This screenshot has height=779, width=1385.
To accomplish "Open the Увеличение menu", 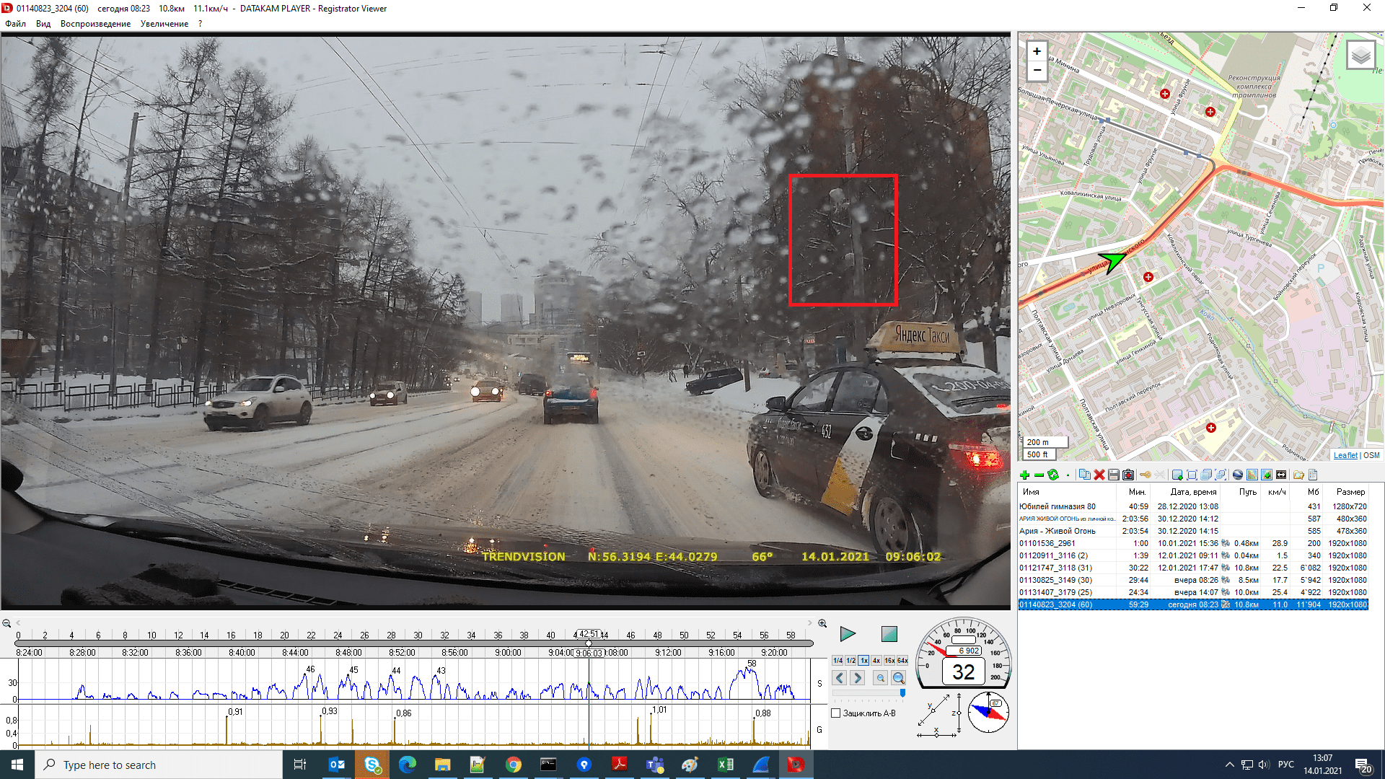I will pyautogui.click(x=164, y=24).
